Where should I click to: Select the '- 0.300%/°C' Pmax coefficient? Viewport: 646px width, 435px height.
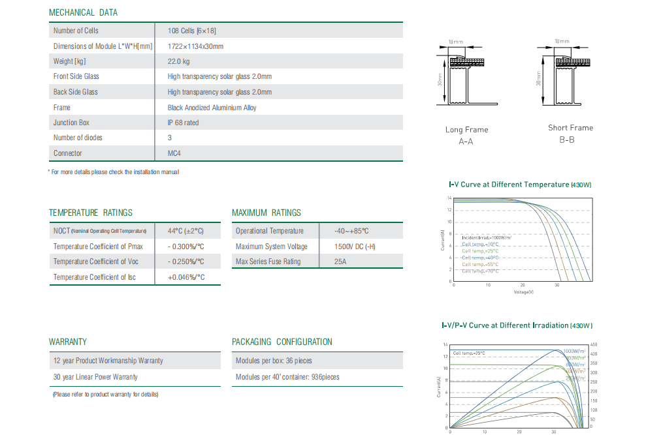[186, 247]
